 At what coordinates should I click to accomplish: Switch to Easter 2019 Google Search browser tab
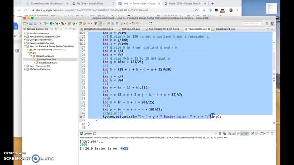pyautogui.click(x=185, y=3)
